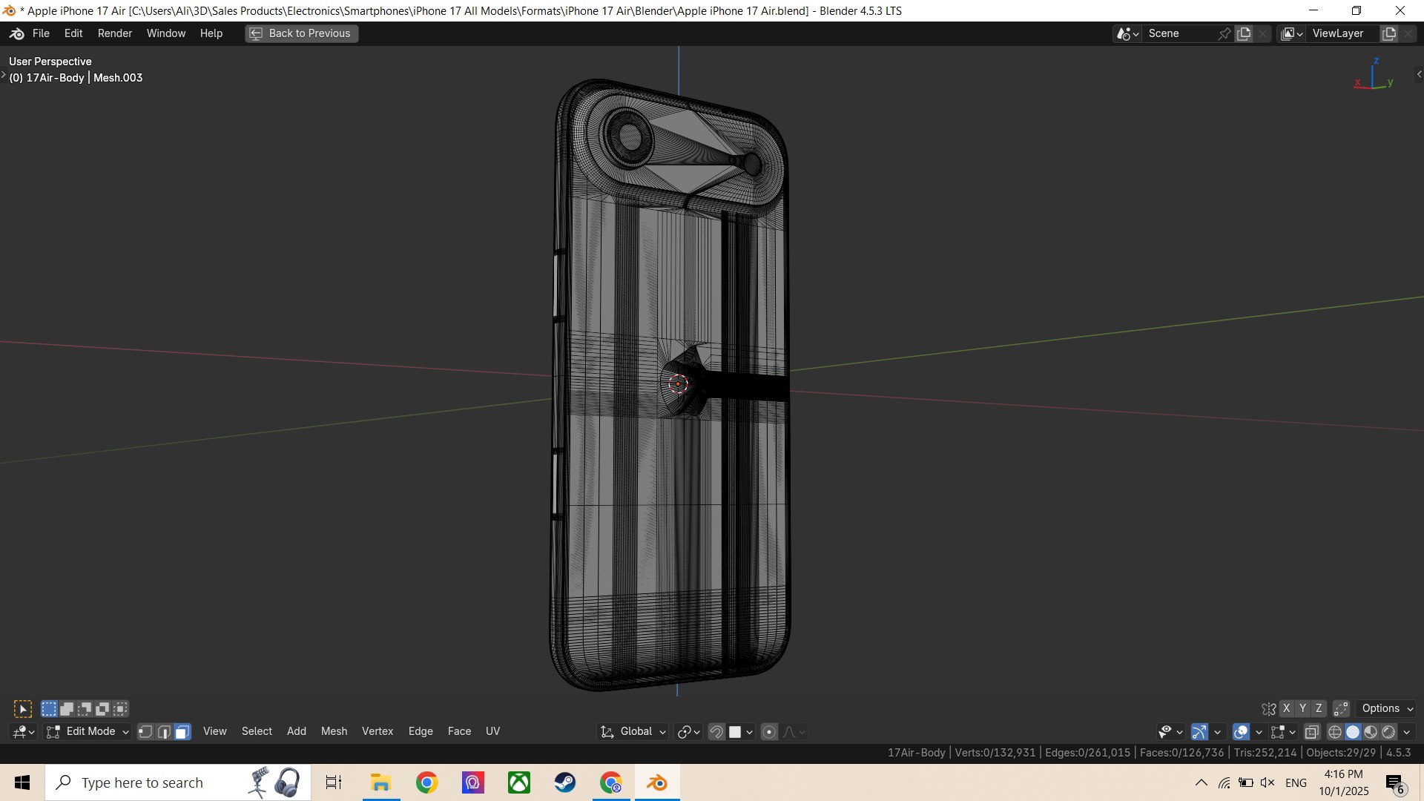Open the Help menu
The image size is (1424, 801).
tap(211, 33)
